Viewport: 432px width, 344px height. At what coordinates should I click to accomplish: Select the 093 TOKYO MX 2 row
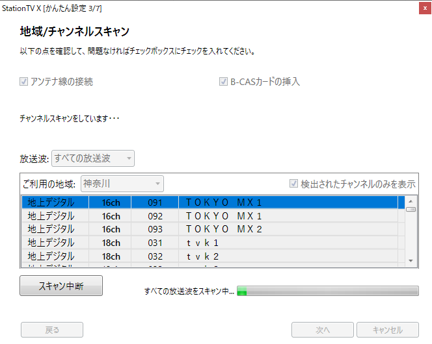click(x=213, y=229)
